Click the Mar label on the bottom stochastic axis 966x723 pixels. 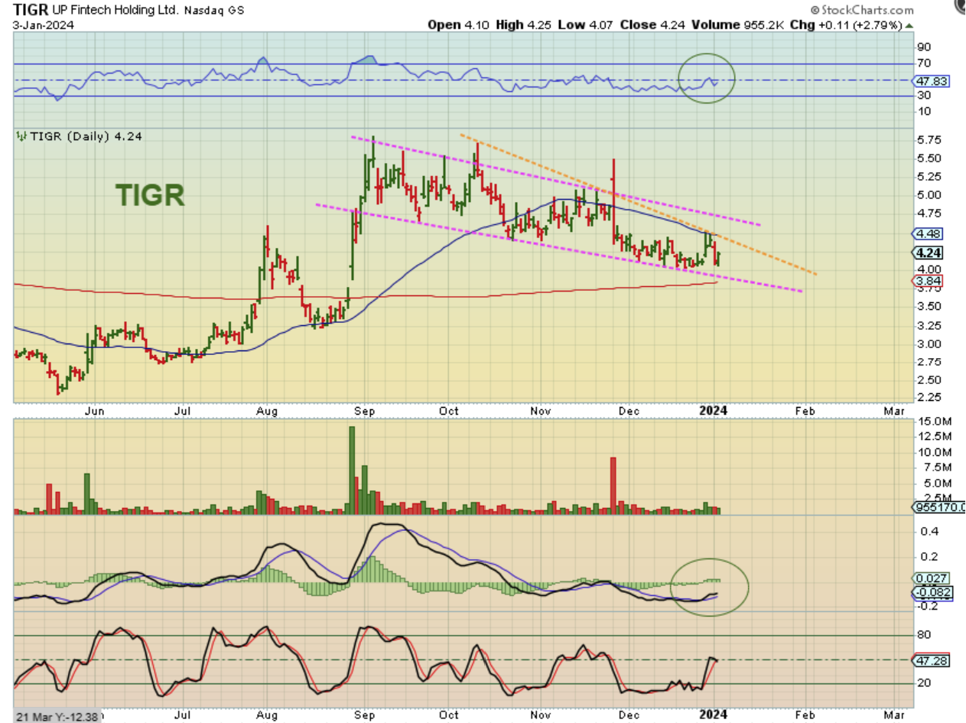pyautogui.click(x=893, y=715)
